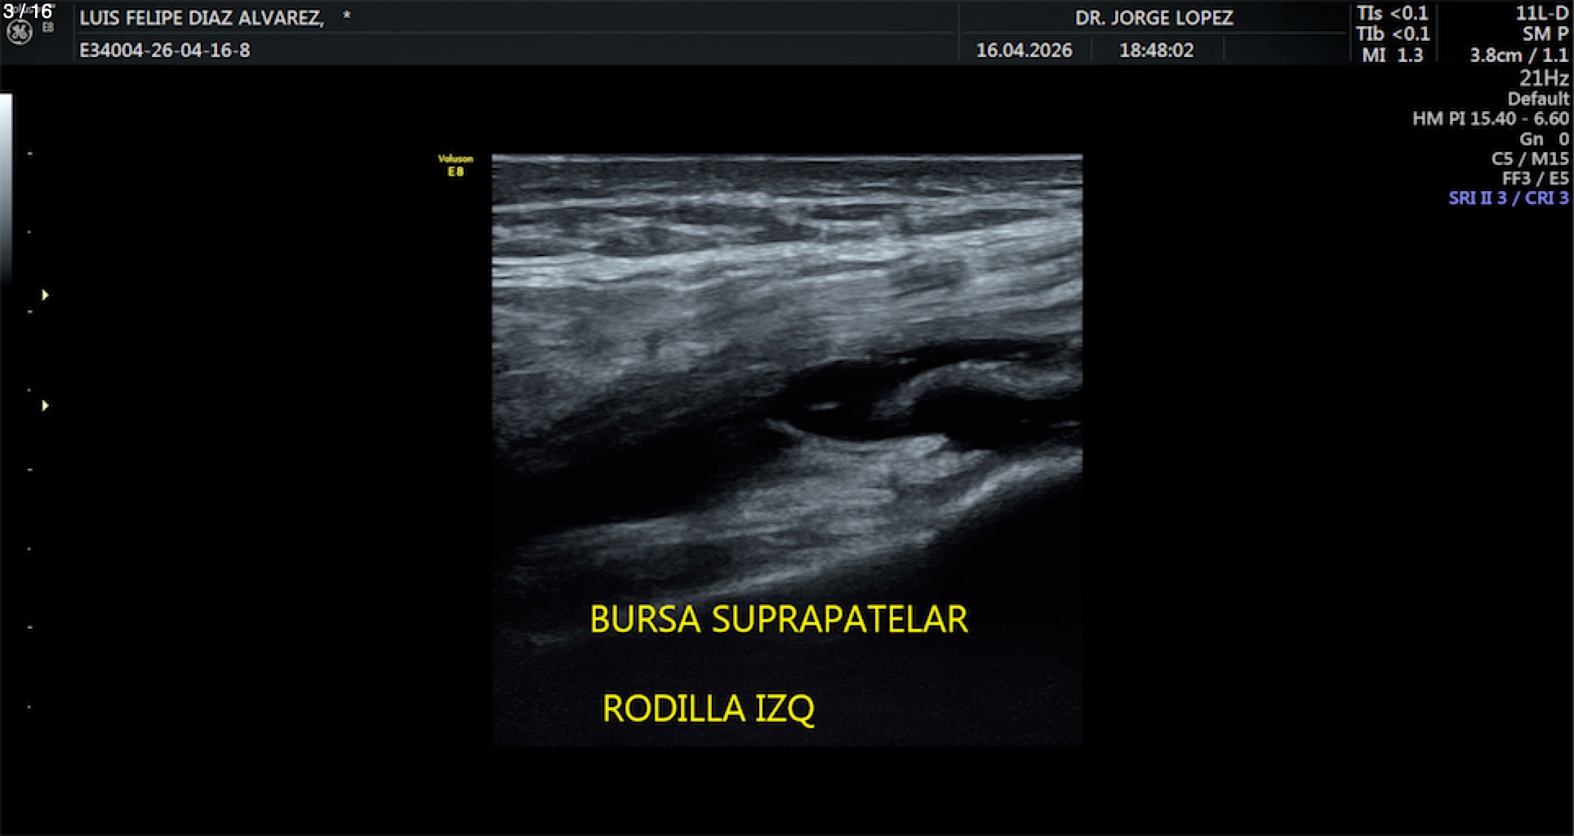Image resolution: width=1574 pixels, height=836 pixels.
Task: Click the MI 1.3 mechanical index readout
Action: pyautogui.click(x=1392, y=56)
